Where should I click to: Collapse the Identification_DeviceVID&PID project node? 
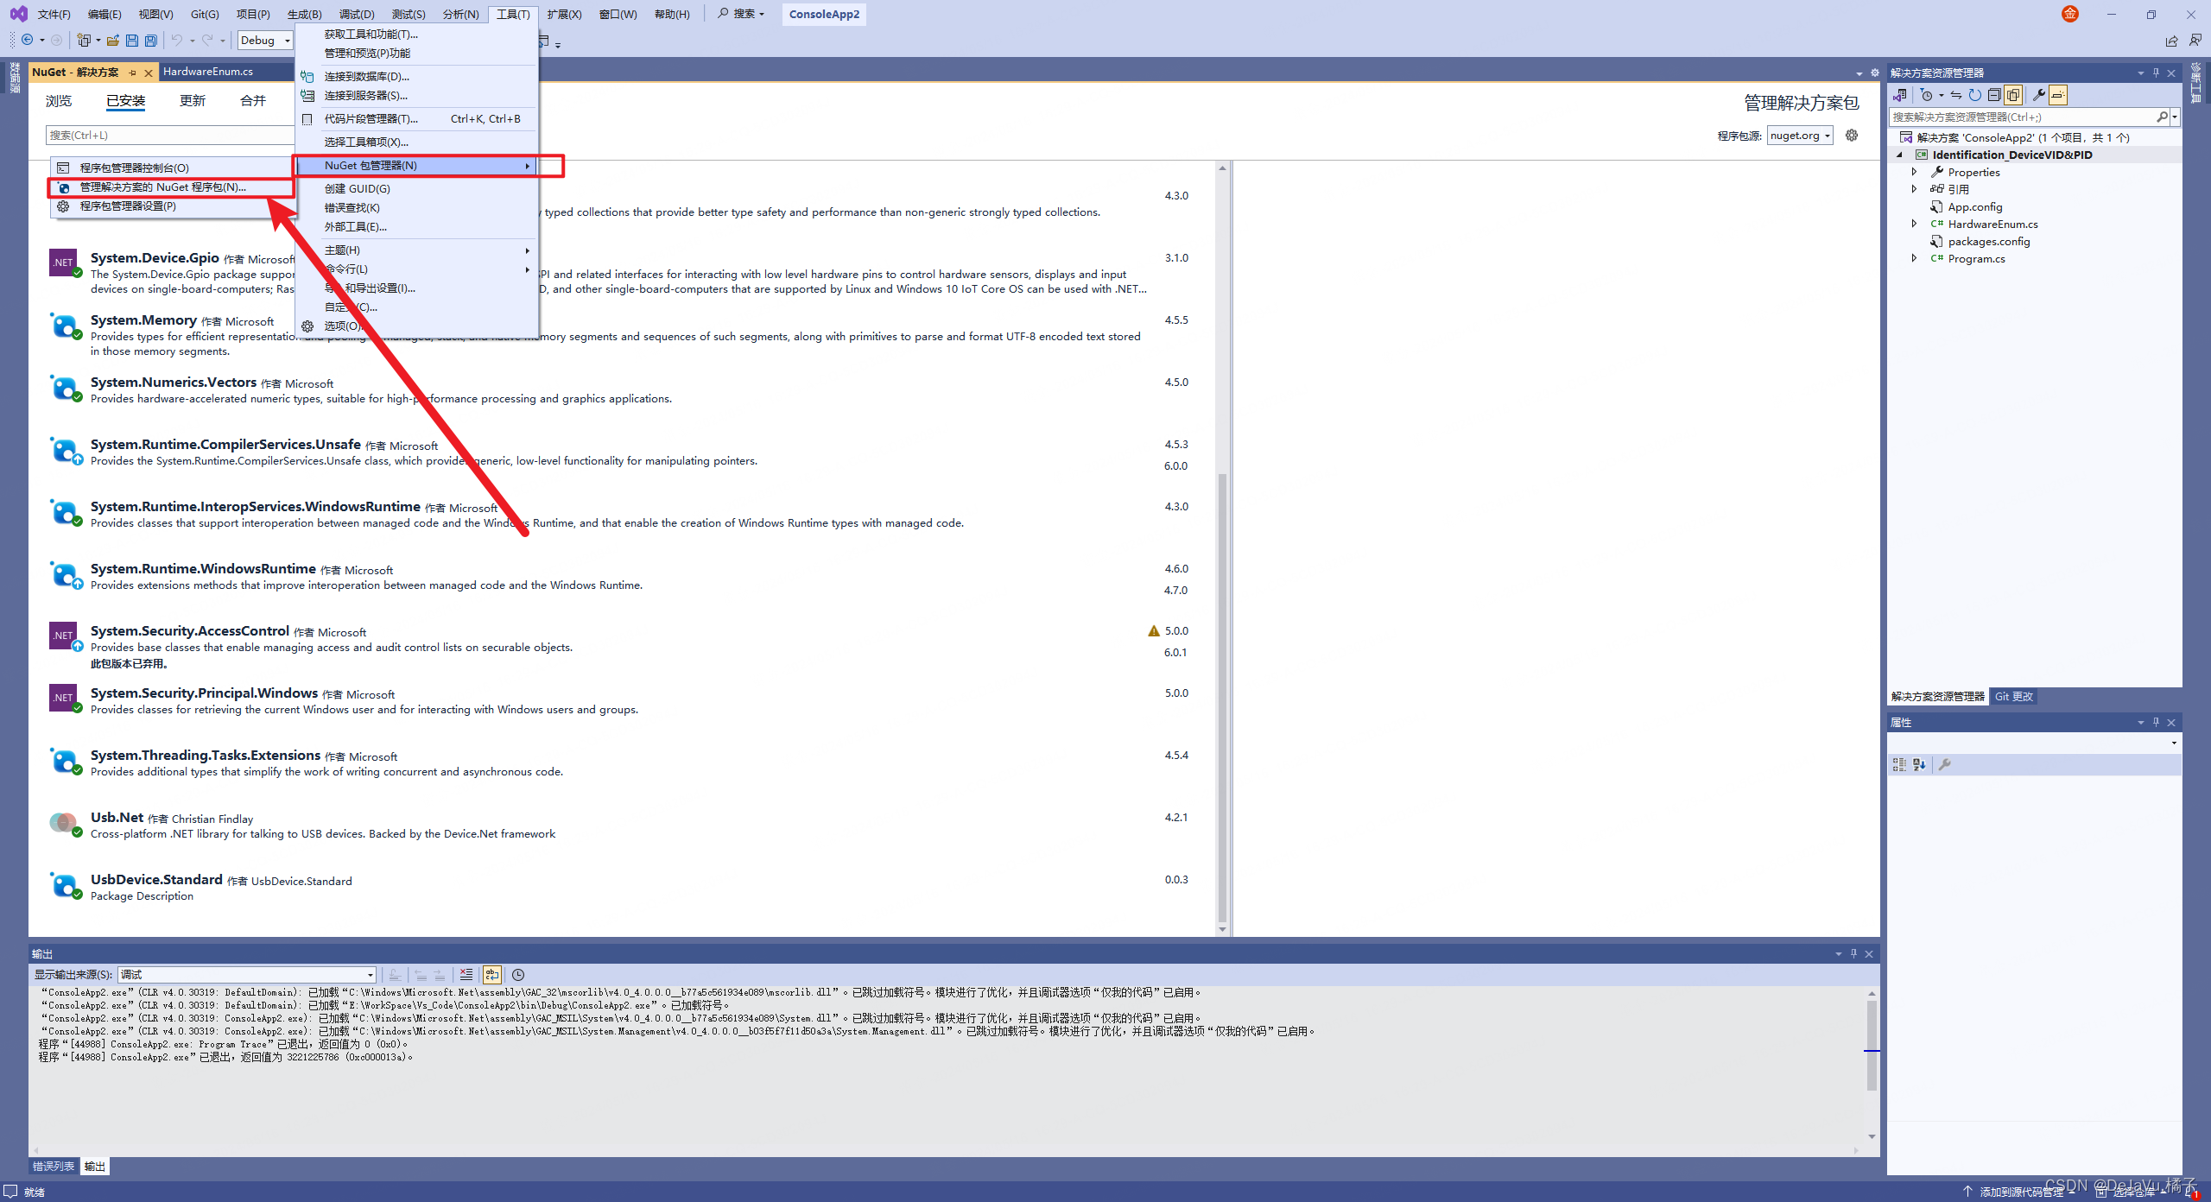pyautogui.click(x=1899, y=155)
